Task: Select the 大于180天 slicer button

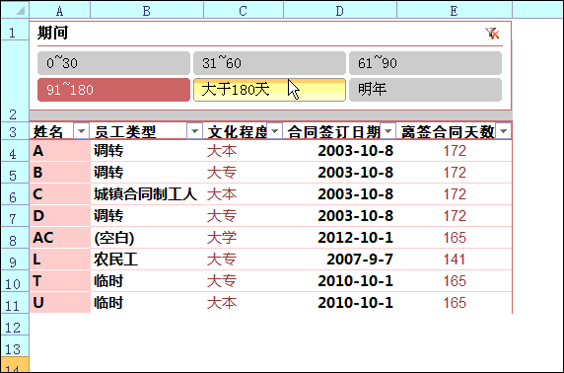Action: coord(269,90)
